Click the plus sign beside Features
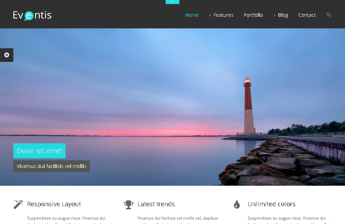The image size is (345, 224). (x=210, y=15)
